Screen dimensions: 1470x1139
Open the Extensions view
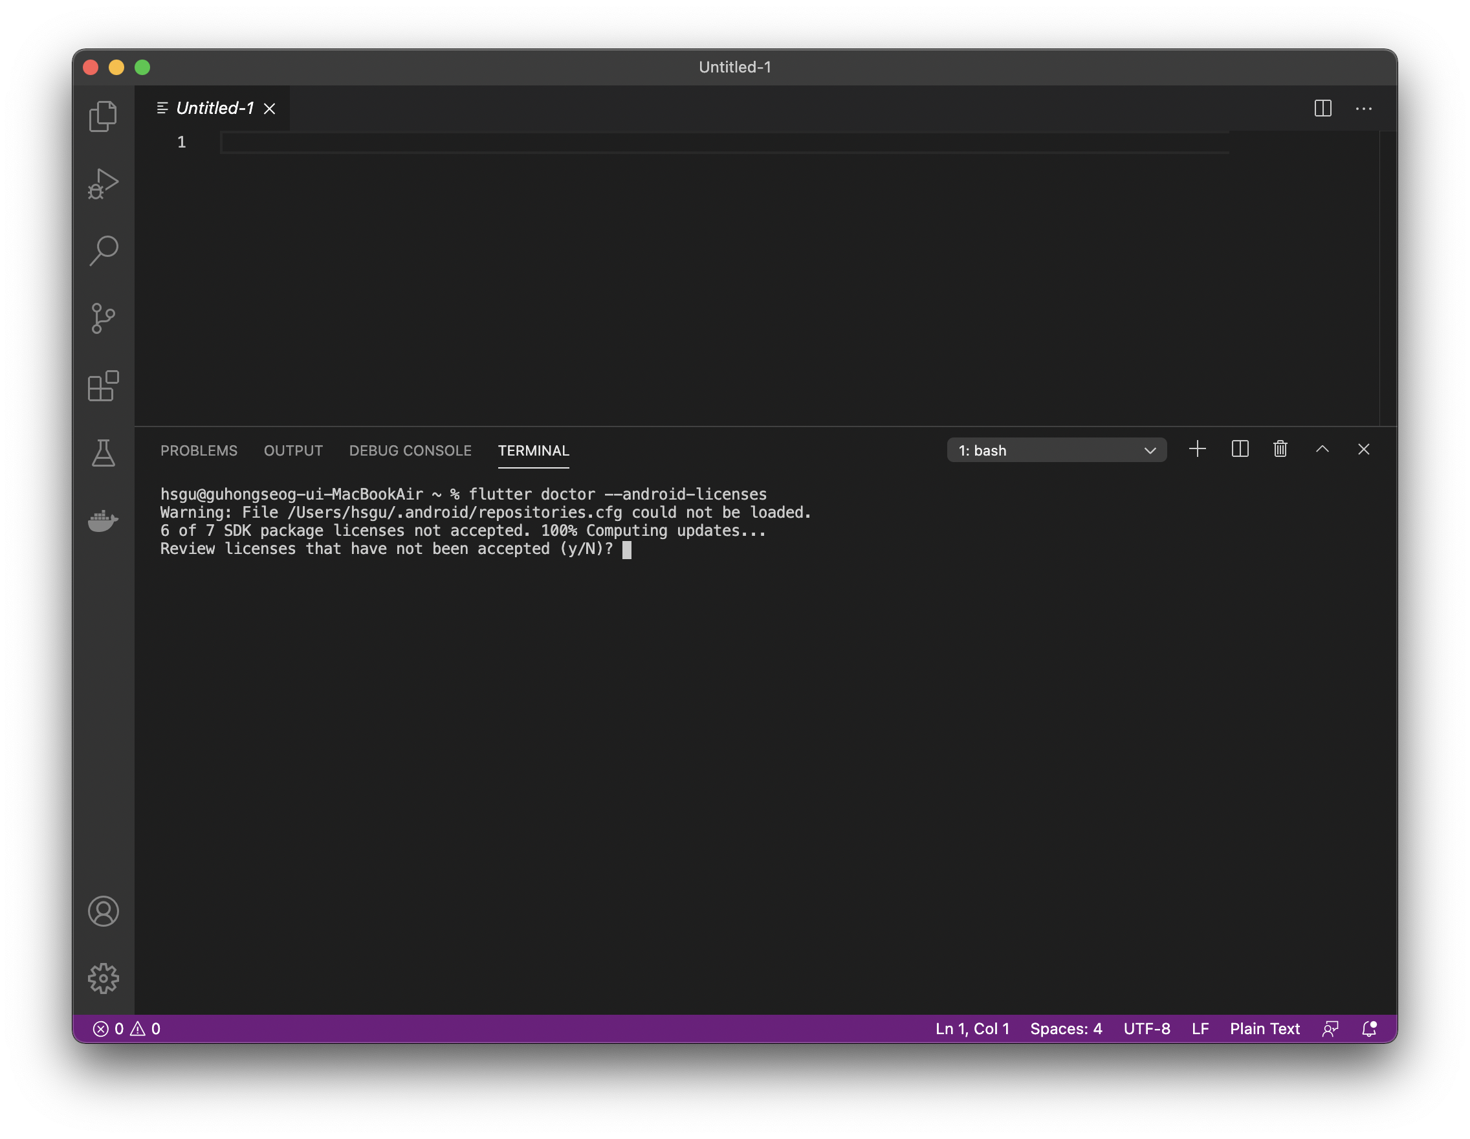[x=103, y=386]
